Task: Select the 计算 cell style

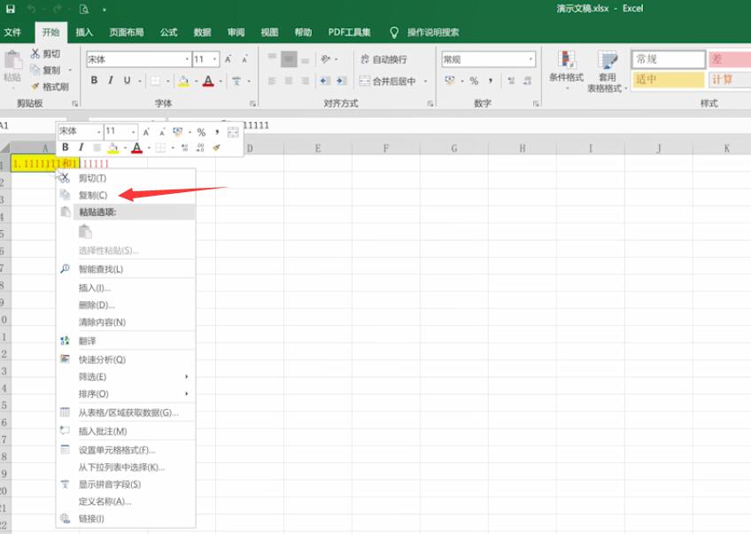Action: [730, 80]
